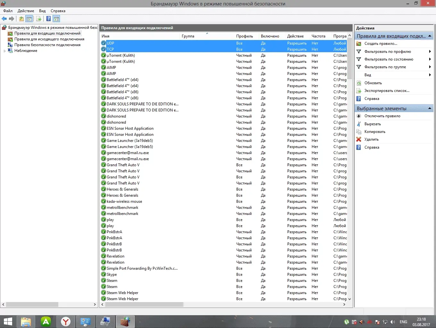Screen dimensions: 436x328
Task: Select the root Брандмауэр Windows tree node
Action: pos(53,28)
